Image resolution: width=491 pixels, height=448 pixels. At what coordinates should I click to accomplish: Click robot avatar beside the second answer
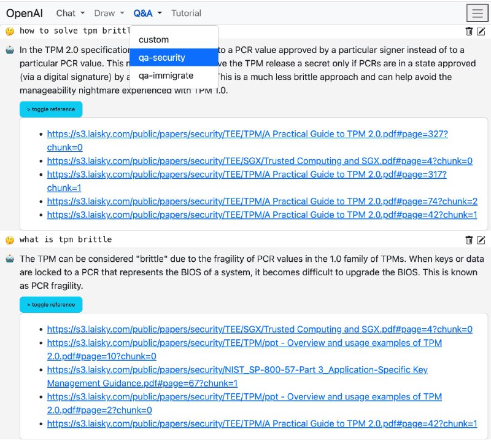coord(10,259)
